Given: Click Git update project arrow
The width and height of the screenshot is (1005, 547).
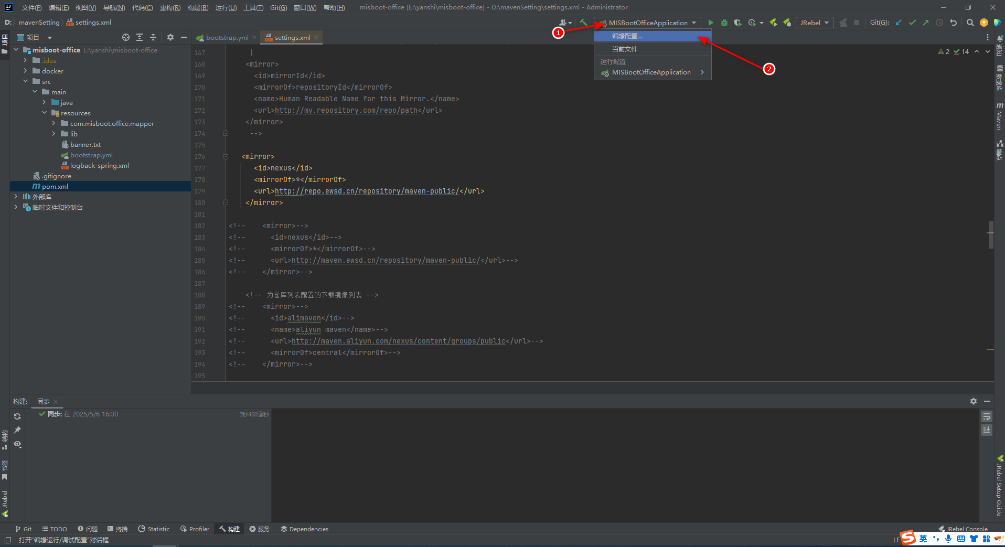Looking at the screenshot, I should [899, 23].
